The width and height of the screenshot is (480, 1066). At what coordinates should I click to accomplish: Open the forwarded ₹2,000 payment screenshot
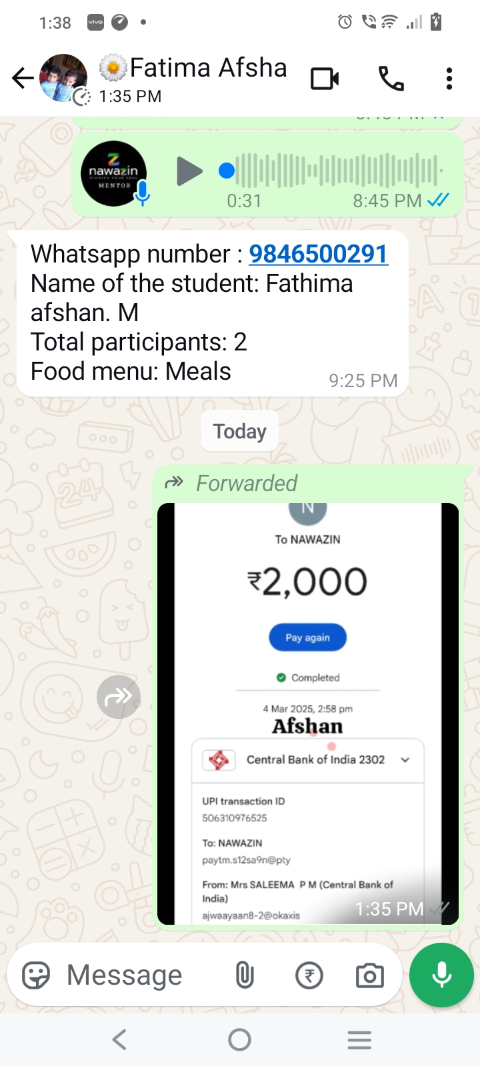coord(308,714)
